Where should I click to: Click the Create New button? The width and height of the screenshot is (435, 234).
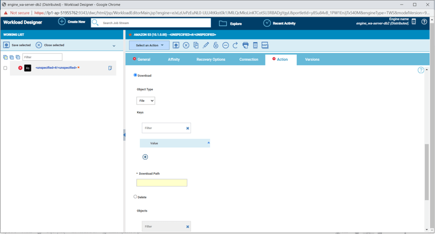point(72,22)
